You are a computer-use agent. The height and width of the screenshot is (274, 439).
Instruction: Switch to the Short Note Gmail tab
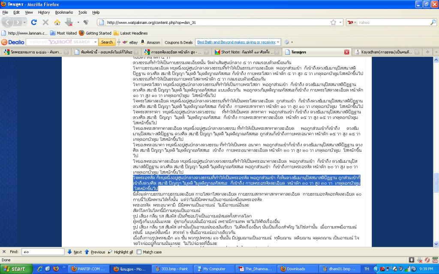pos(247,52)
